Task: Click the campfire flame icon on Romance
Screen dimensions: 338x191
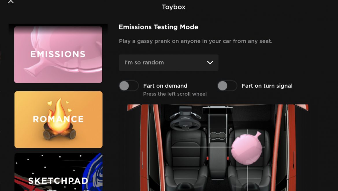Action: coord(59,116)
